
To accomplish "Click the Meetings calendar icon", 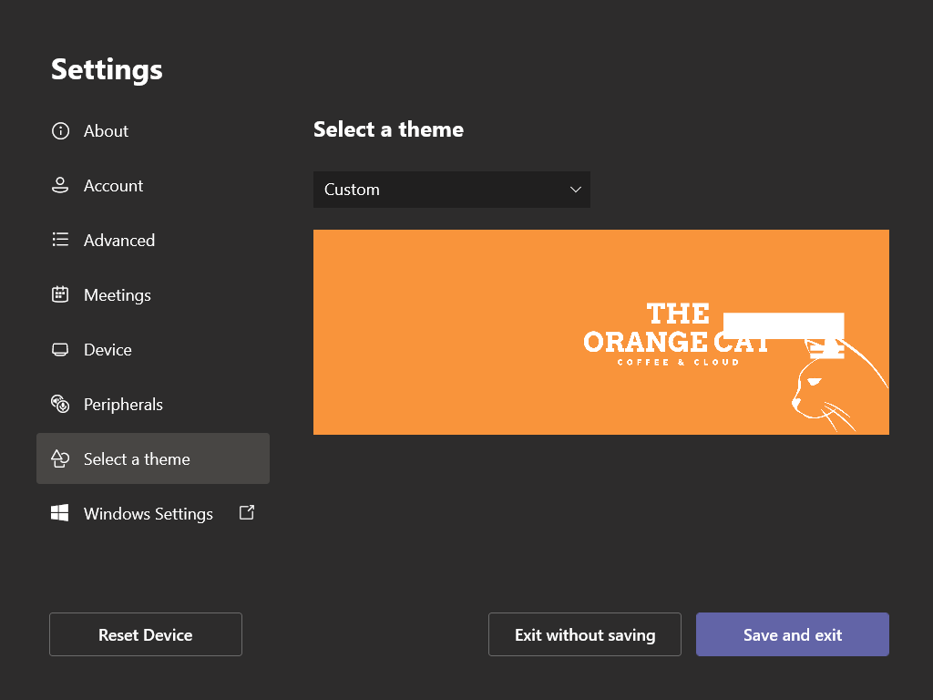I will point(60,294).
